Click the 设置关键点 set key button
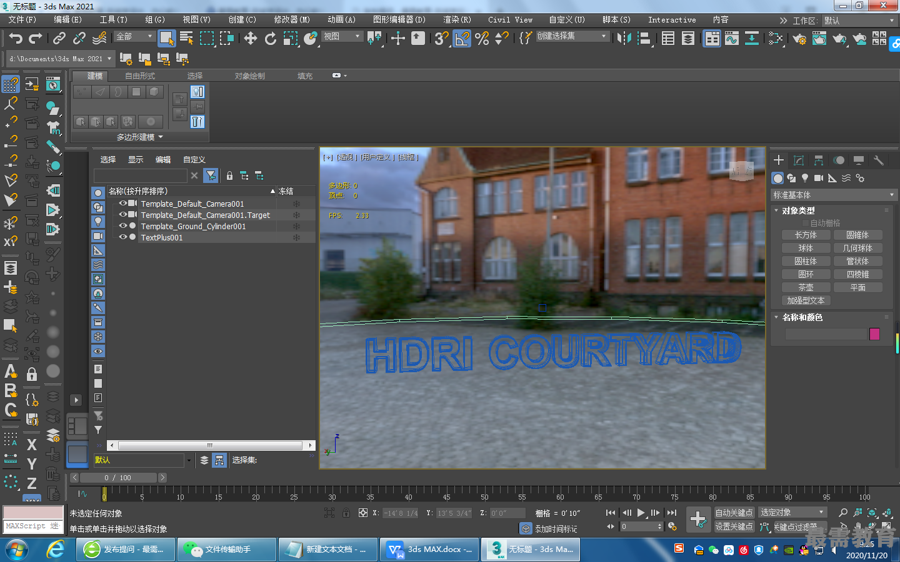The width and height of the screenshot is (900, 562). click(x=734, y=526)
